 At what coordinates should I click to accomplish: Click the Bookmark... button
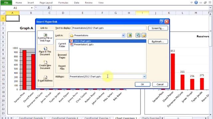[x=158, y=42]
